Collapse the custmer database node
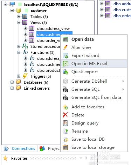The image size is (131, 165). pos(12,11)
